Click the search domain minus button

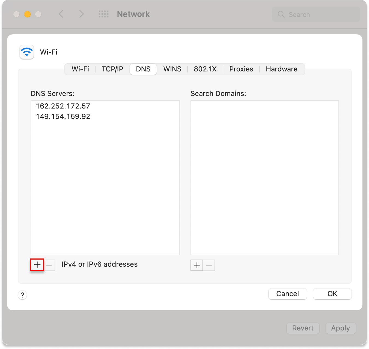pyautogui.click(x=209, y=265)
